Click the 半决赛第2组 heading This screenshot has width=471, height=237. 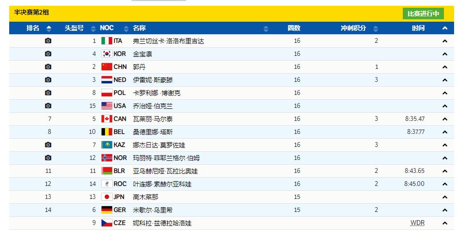pyautogui.click(x=31, y=12)
